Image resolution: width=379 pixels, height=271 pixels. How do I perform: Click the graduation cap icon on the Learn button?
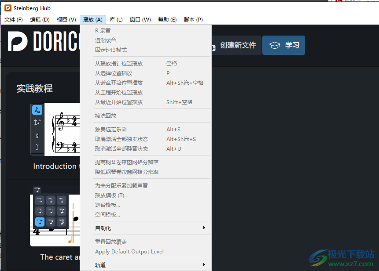click(x=274, y=45)
